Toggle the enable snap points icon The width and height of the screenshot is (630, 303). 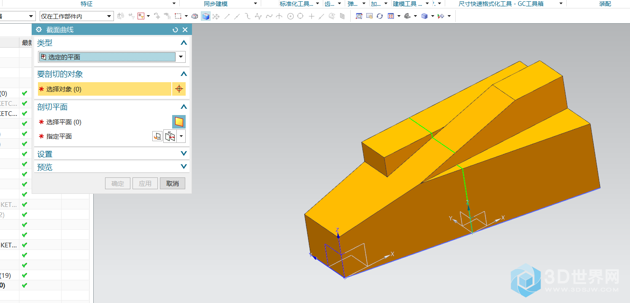216,16
